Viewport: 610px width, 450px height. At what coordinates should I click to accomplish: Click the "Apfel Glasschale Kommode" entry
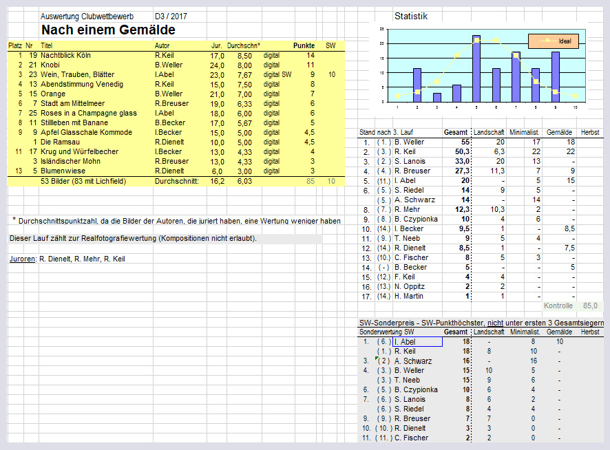(86, 132)
